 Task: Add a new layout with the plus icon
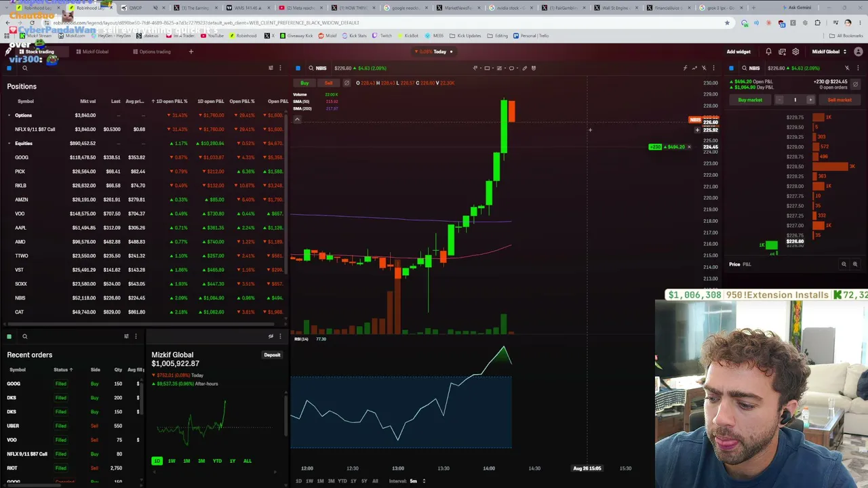[x=191, y=52]
